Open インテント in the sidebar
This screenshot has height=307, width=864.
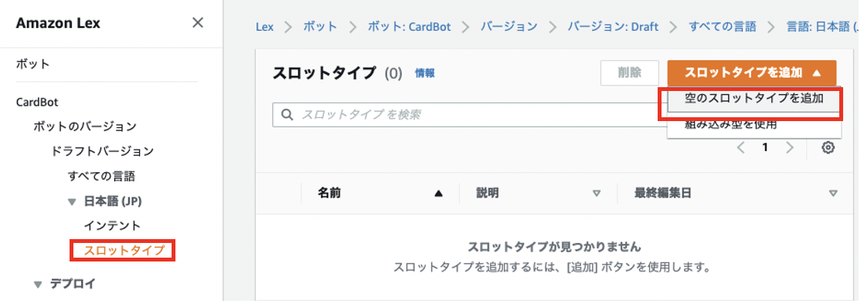point(112,225)
